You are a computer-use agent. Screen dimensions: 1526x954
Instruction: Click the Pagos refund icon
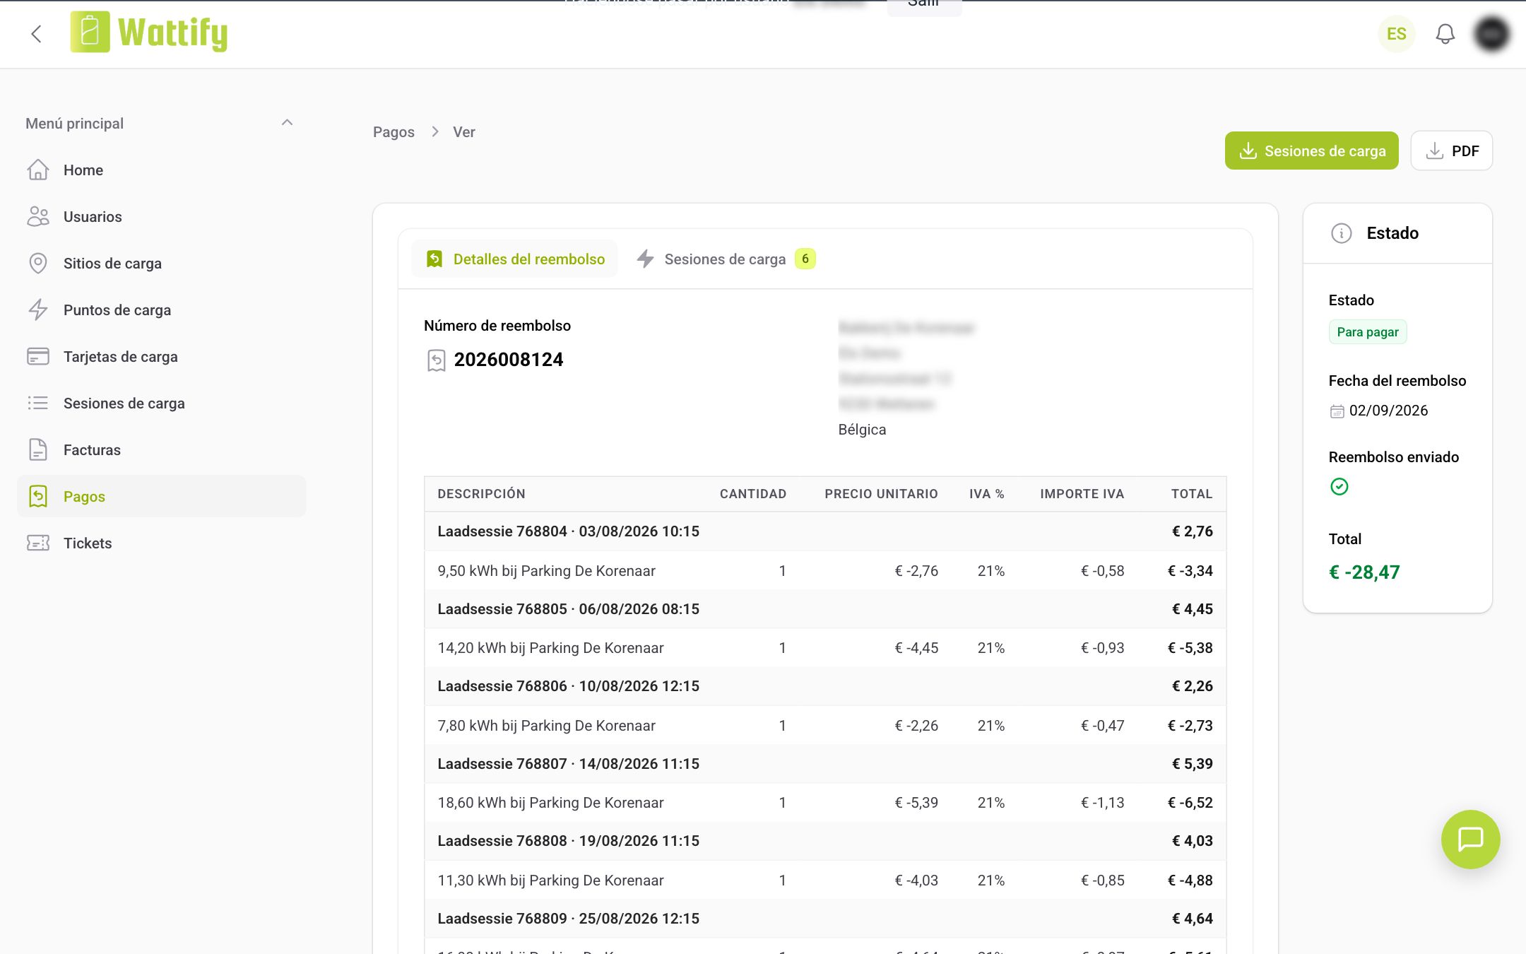click(x=38, y=497)
